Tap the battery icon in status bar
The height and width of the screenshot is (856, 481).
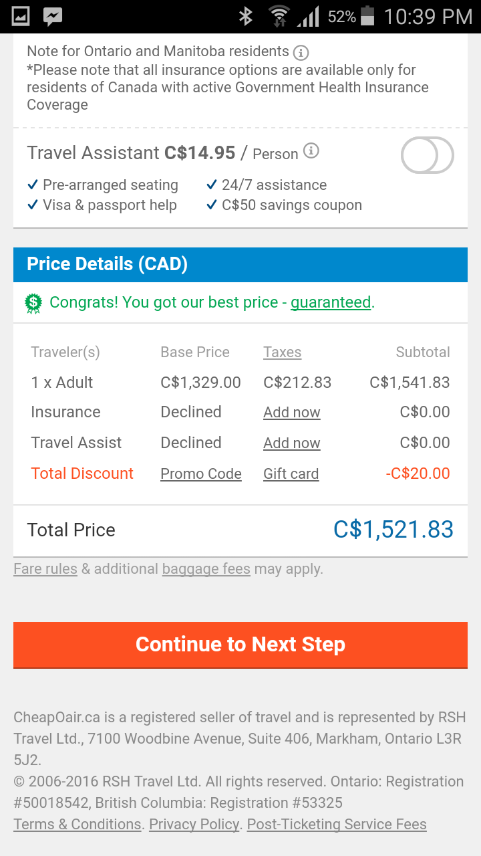tap(367, 17)
